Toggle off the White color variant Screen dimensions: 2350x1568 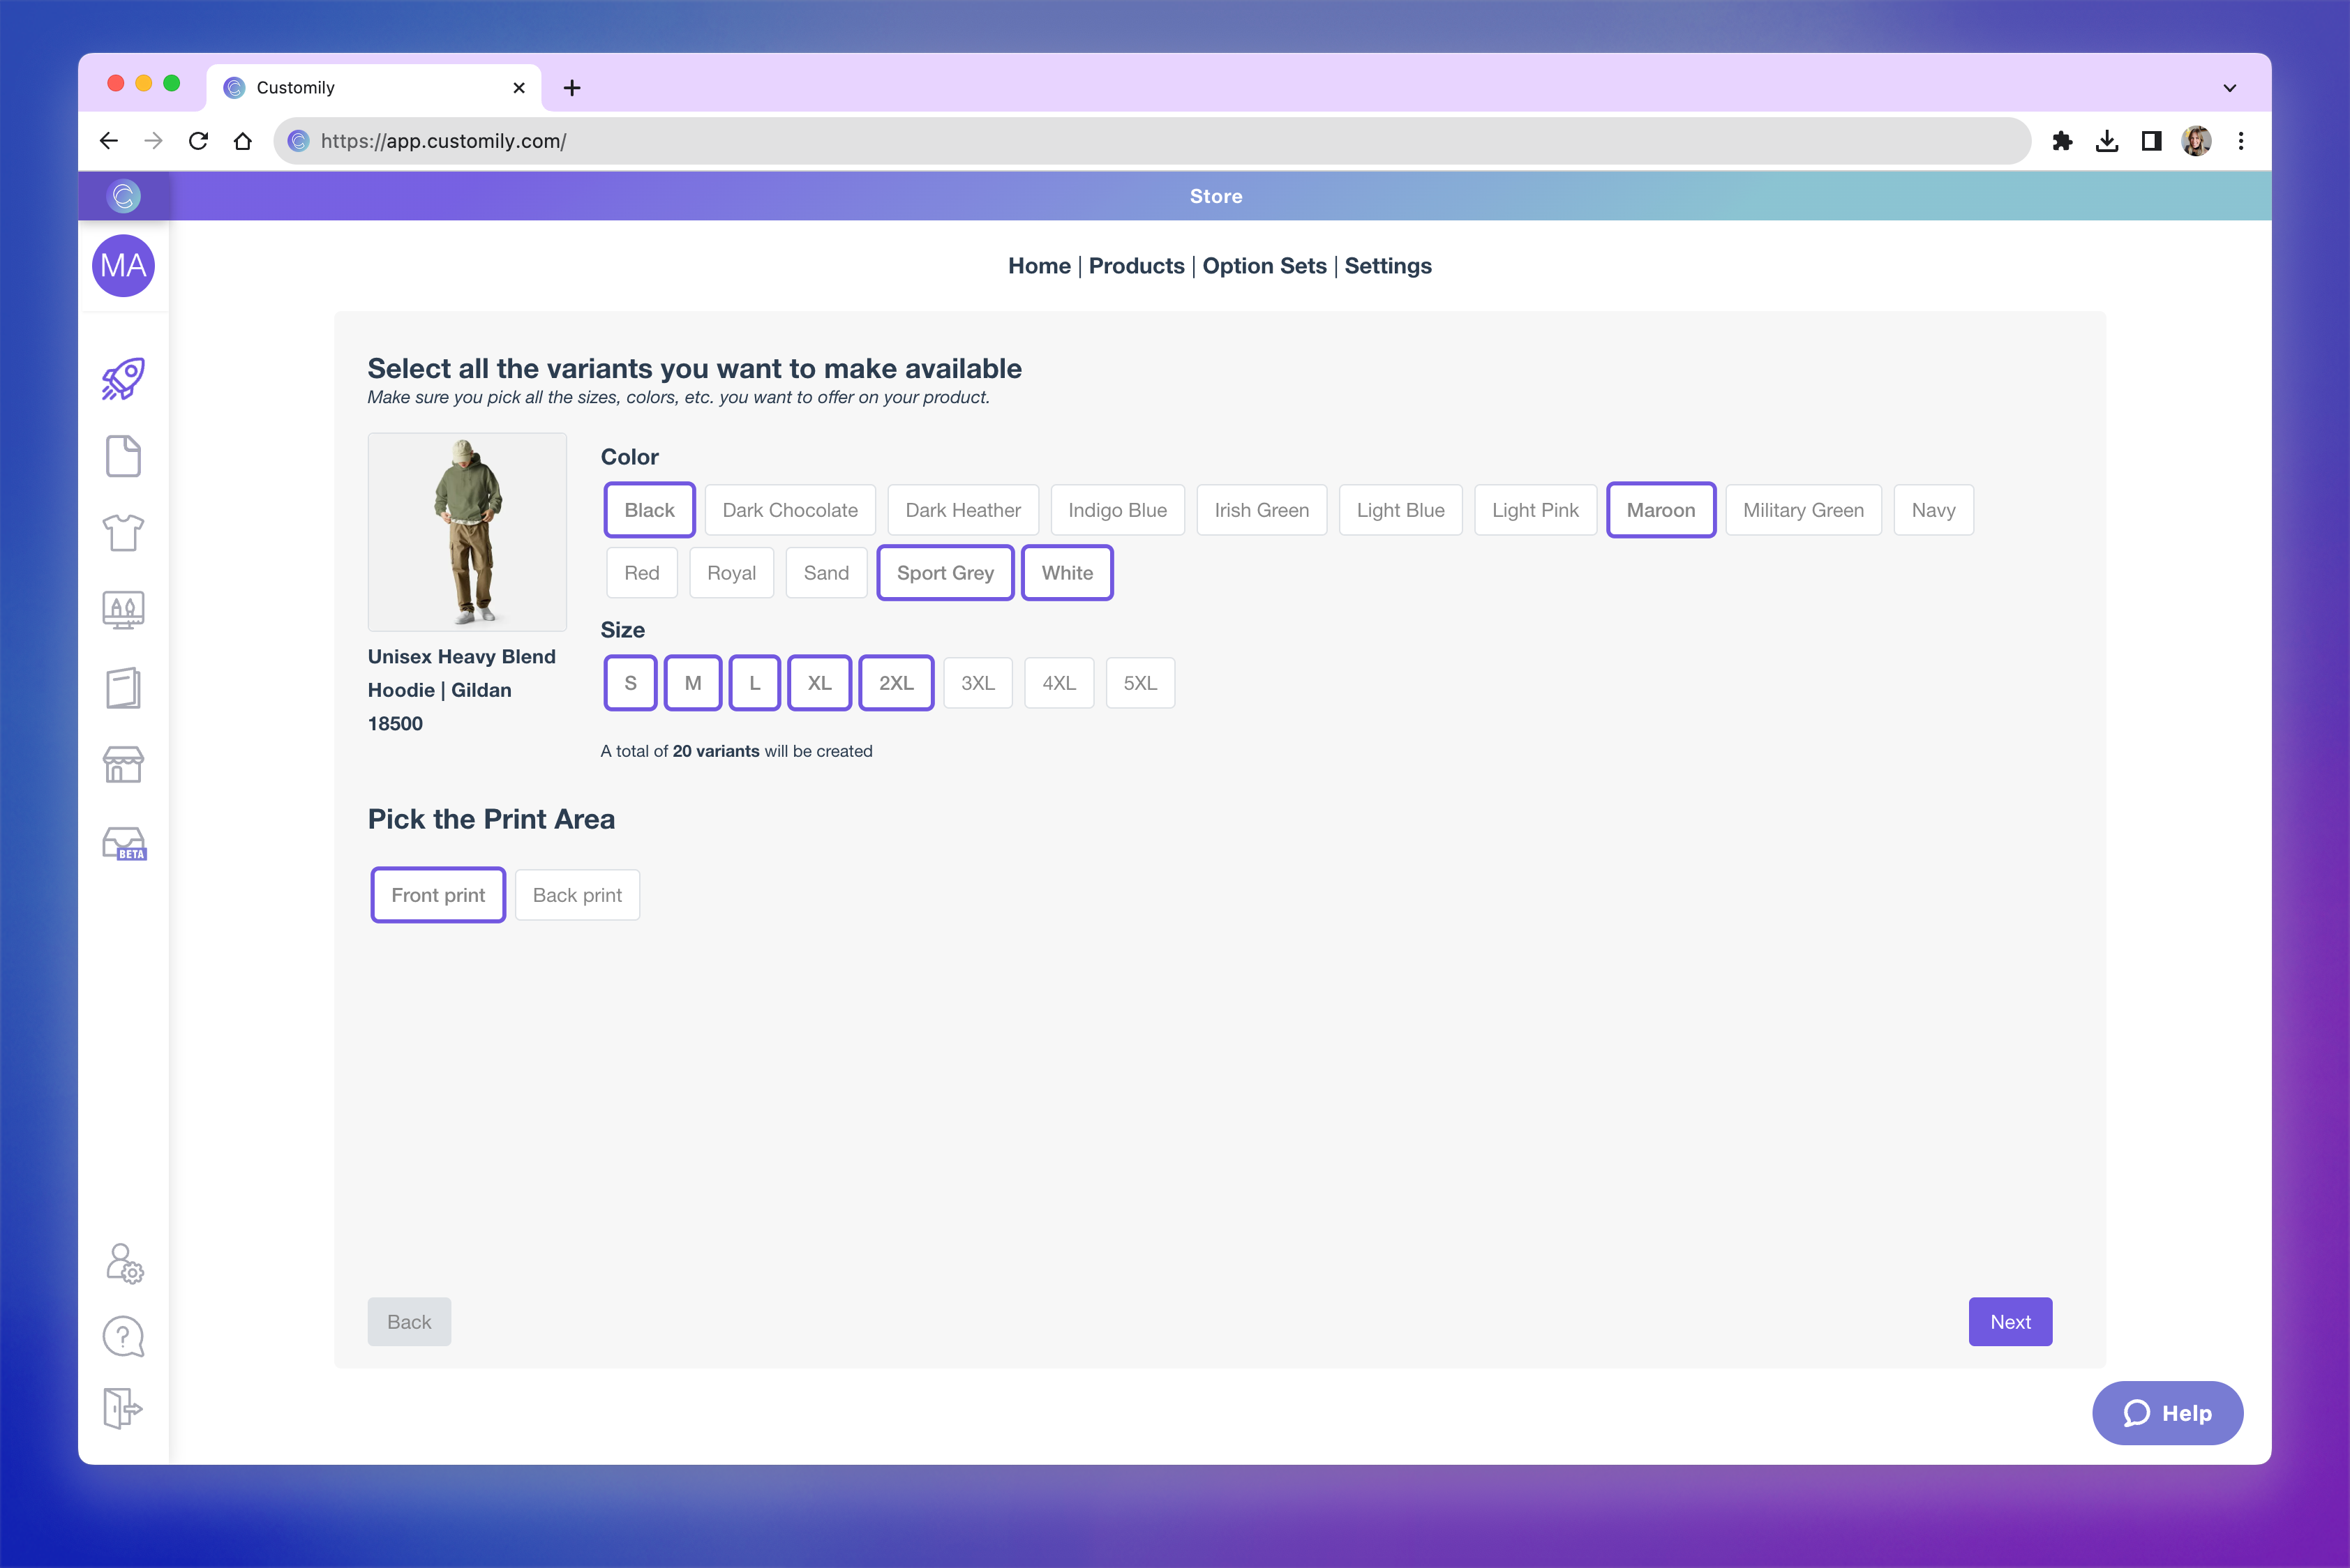point(1066,572)
